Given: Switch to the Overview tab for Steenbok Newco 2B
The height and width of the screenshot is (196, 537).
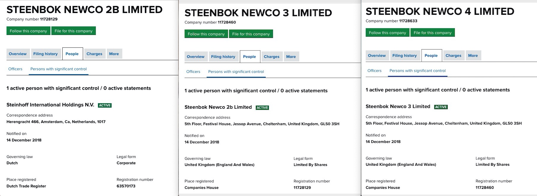Looking at the screenshot, I should (18, 54).
